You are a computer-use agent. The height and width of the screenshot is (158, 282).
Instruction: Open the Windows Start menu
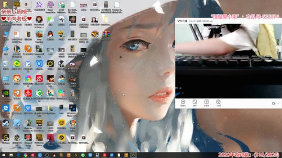click(x=4, y=155)
